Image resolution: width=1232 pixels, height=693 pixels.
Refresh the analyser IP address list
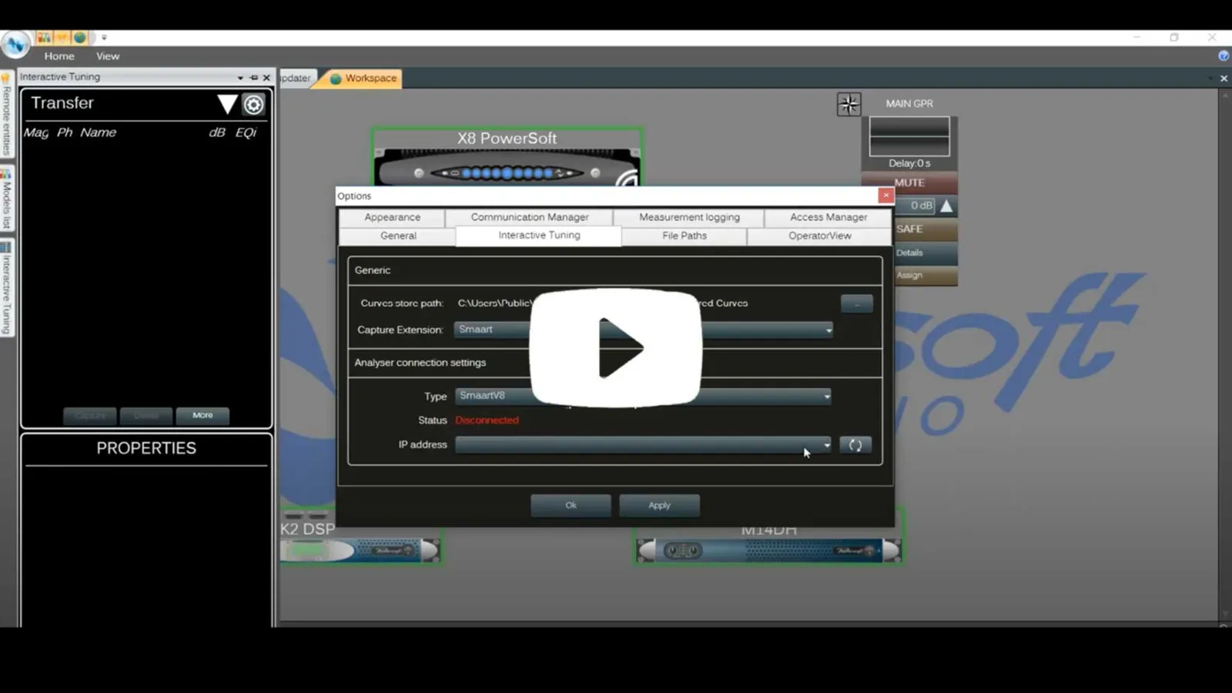point(855,445)
